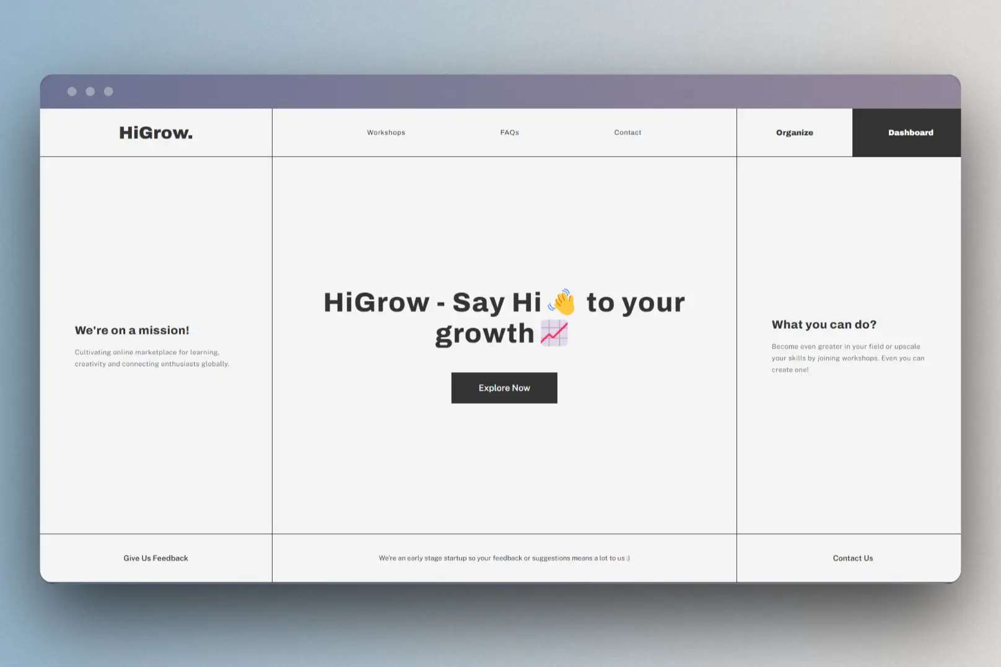Click the middle window control dot
The width and height of the screenshot is (1001, 667).
pos(91,91)
